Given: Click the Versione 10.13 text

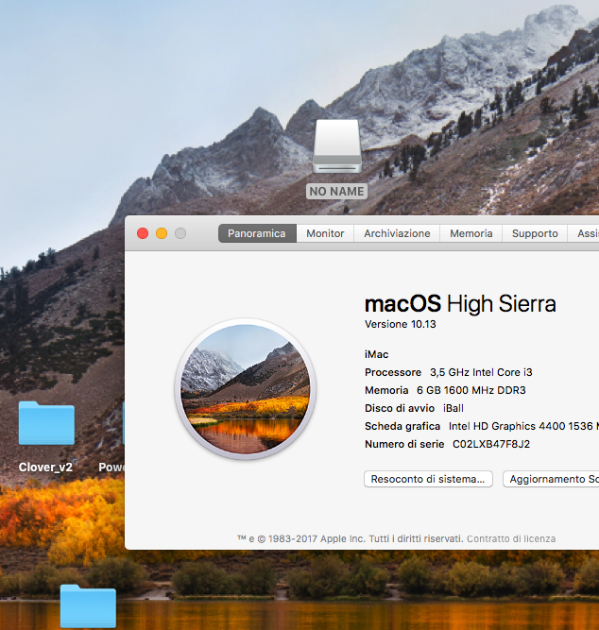Looking at the screenshot, I should pyautogui.click(x=400, y=324).
